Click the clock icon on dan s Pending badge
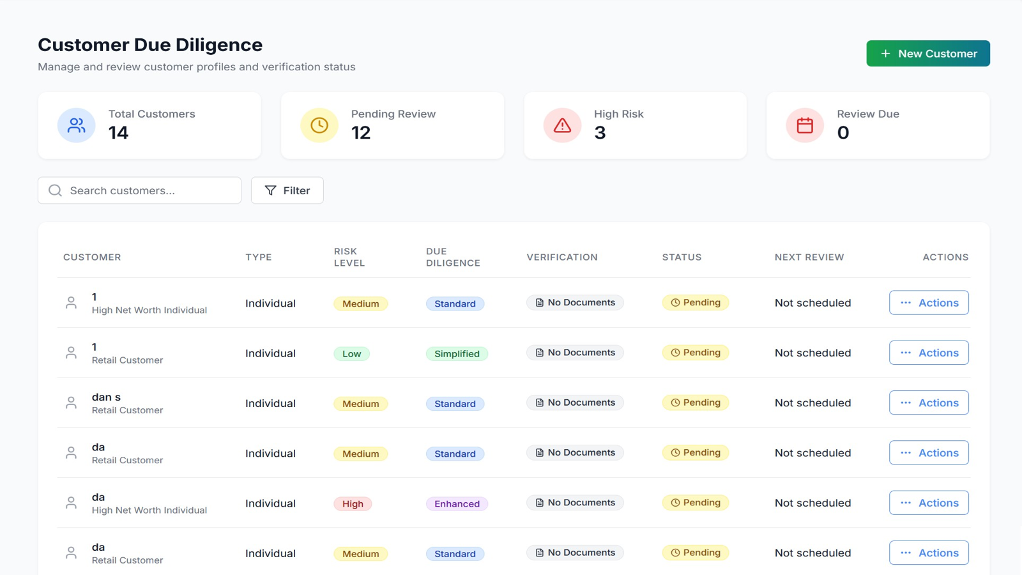The image size is (1022, 575). (x=675, y=402)
